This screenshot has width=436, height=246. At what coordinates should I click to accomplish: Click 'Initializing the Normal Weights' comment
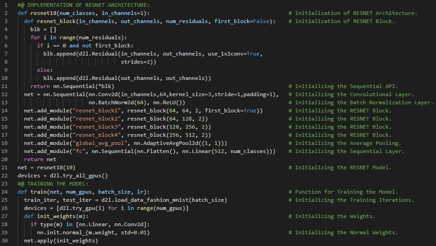click(346, 232)
